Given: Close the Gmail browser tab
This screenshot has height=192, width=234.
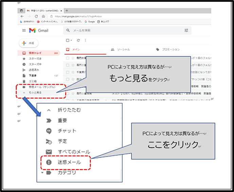Looking at the screenshot, I should 61,11.
